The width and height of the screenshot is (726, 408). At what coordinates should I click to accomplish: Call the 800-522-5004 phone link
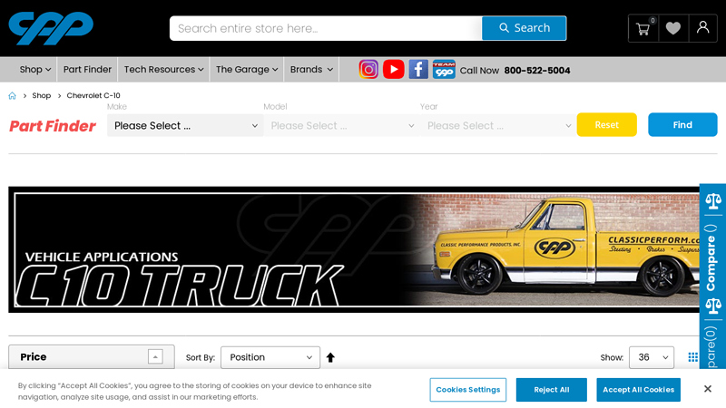[x=537, y=71]
